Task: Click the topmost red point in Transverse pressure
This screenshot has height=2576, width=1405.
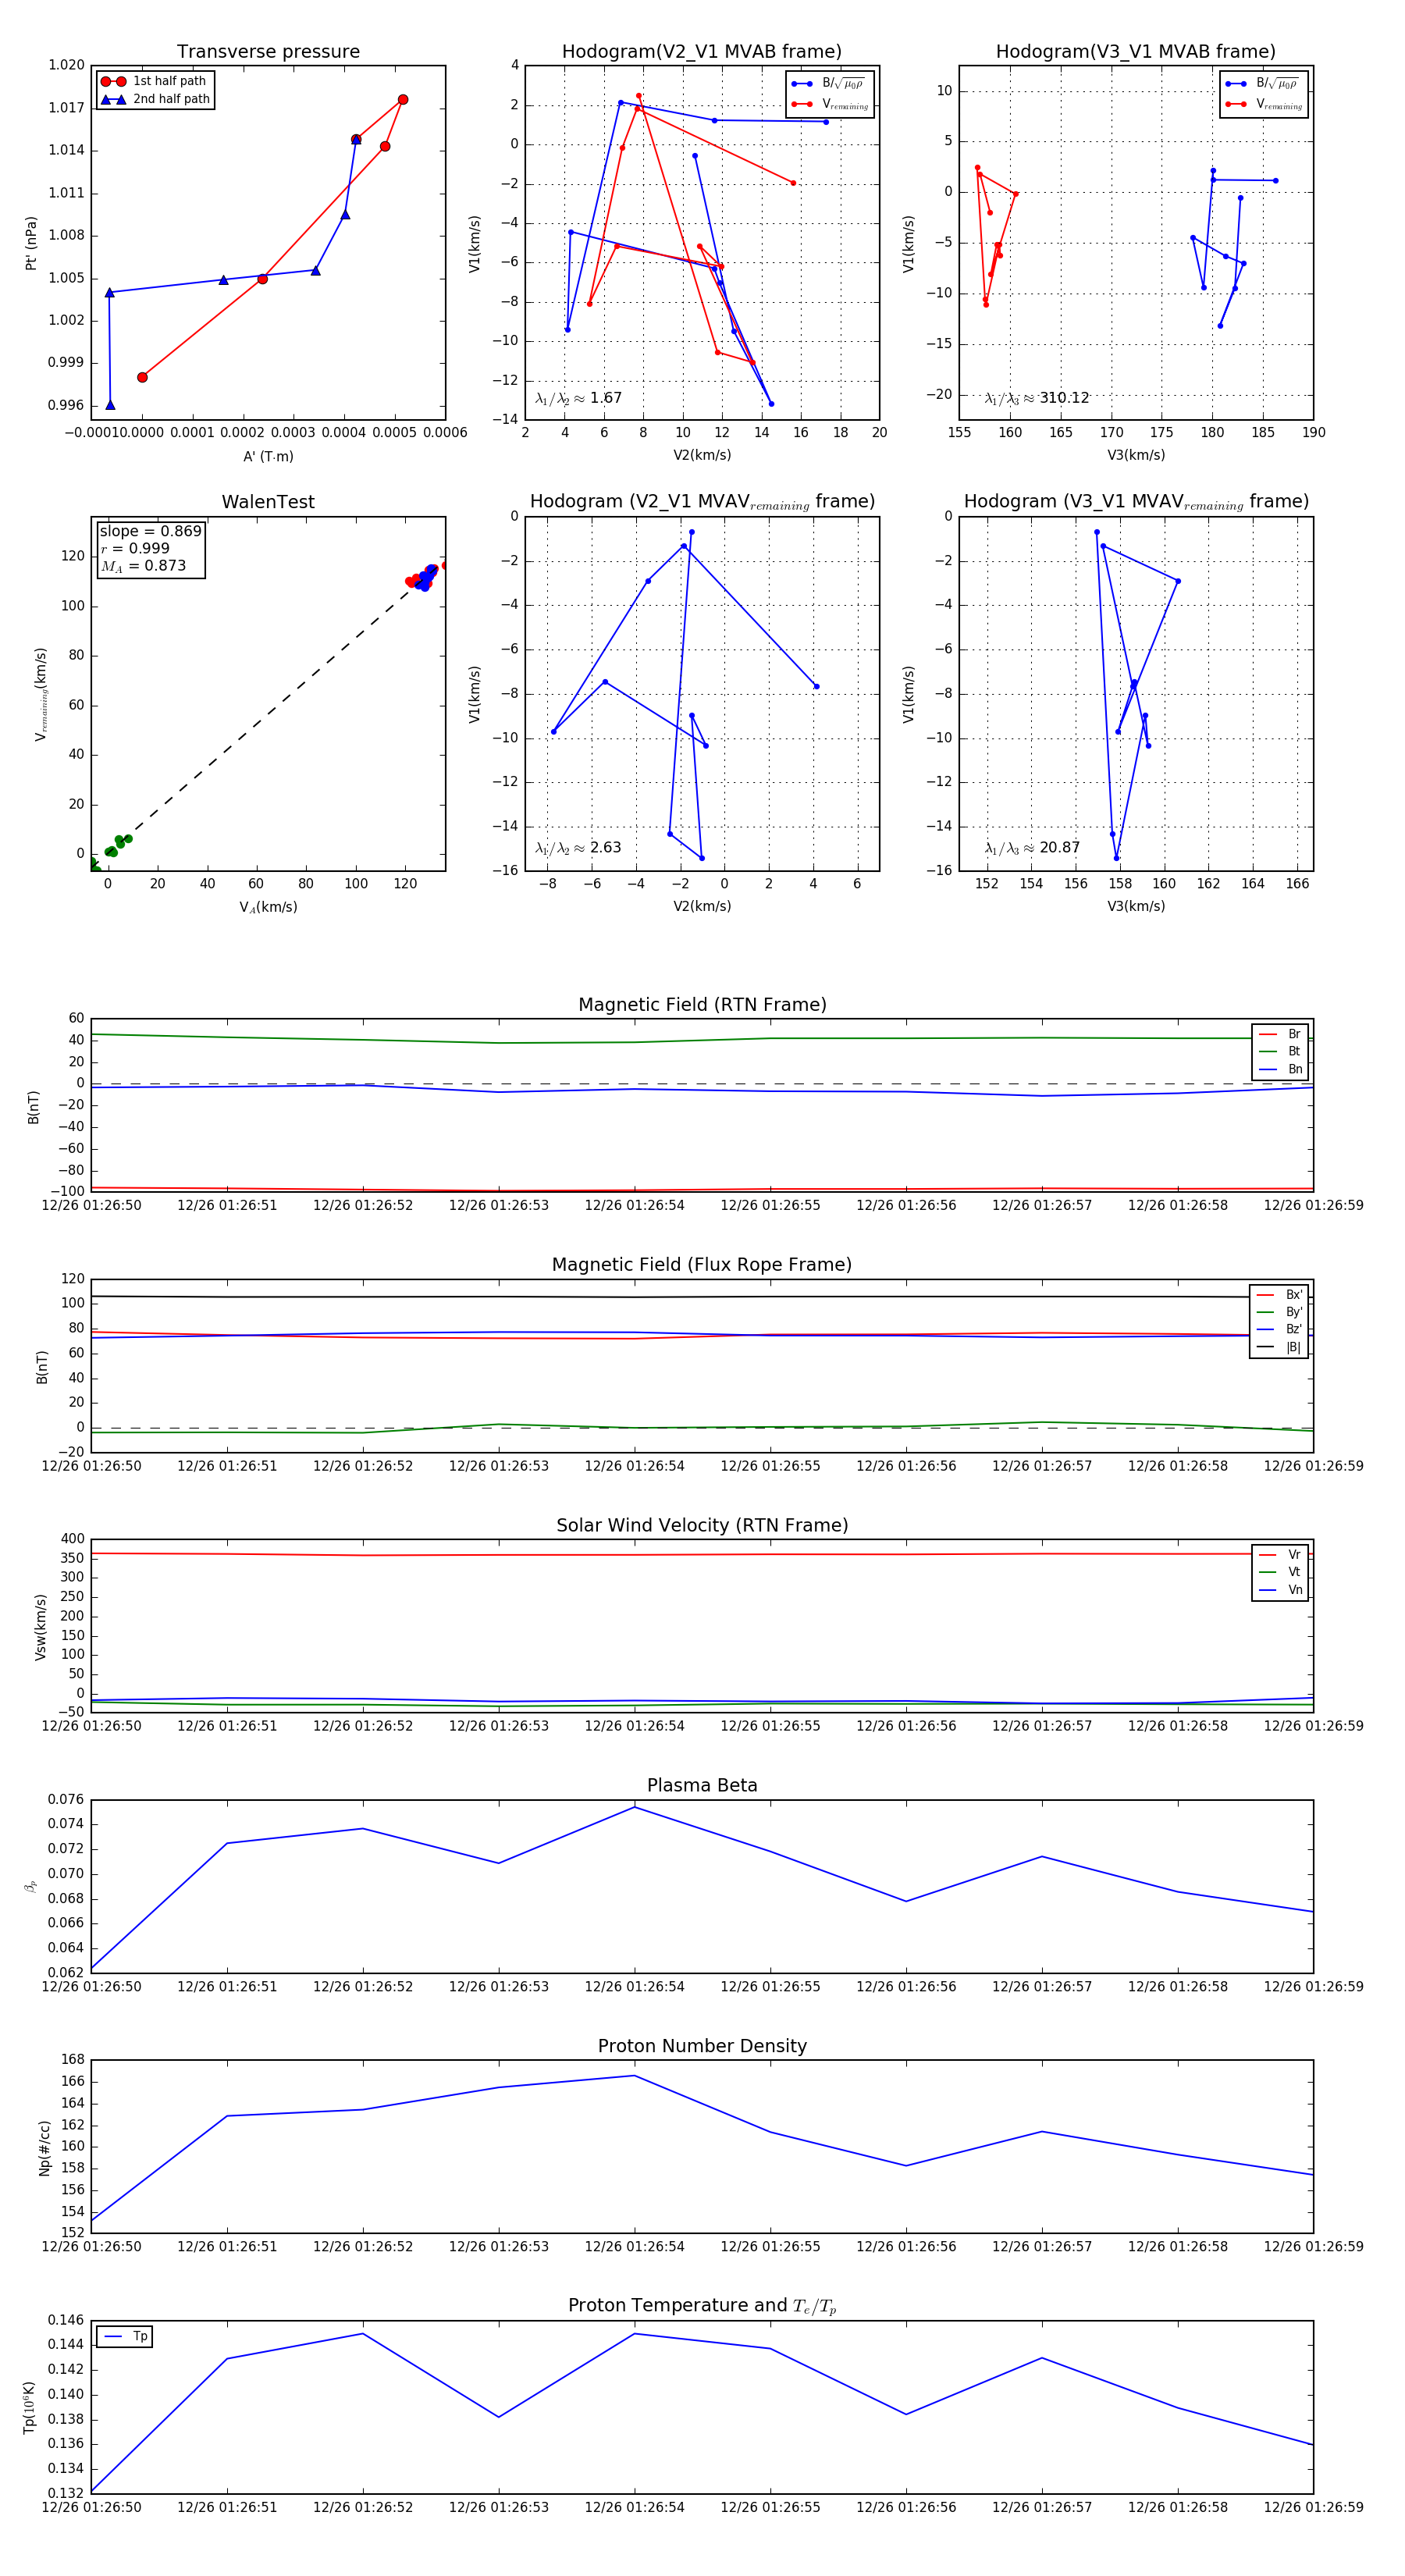Action: click(403, 100)
